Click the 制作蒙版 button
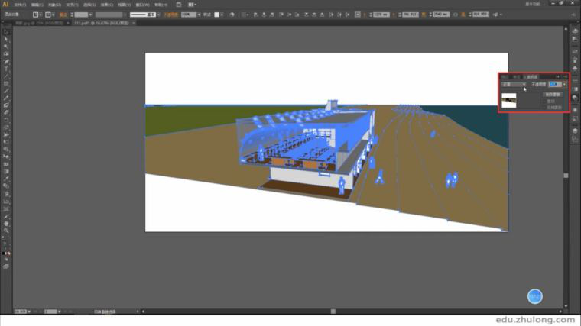 pos(553,94)
